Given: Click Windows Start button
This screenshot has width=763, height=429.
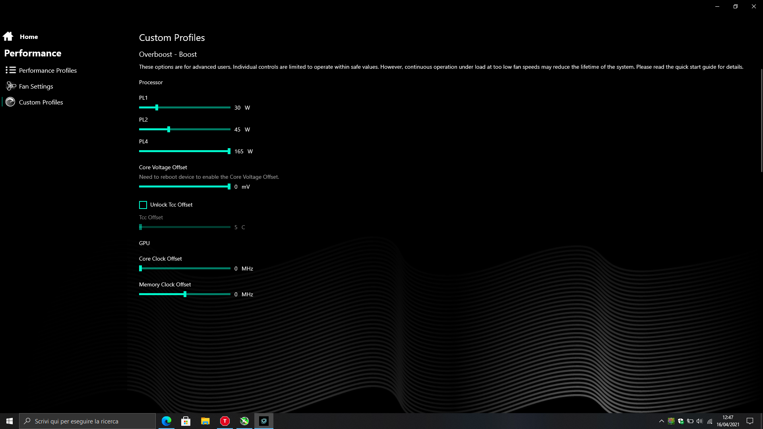Looking at the screenshot, I should (x=10, y=421).
